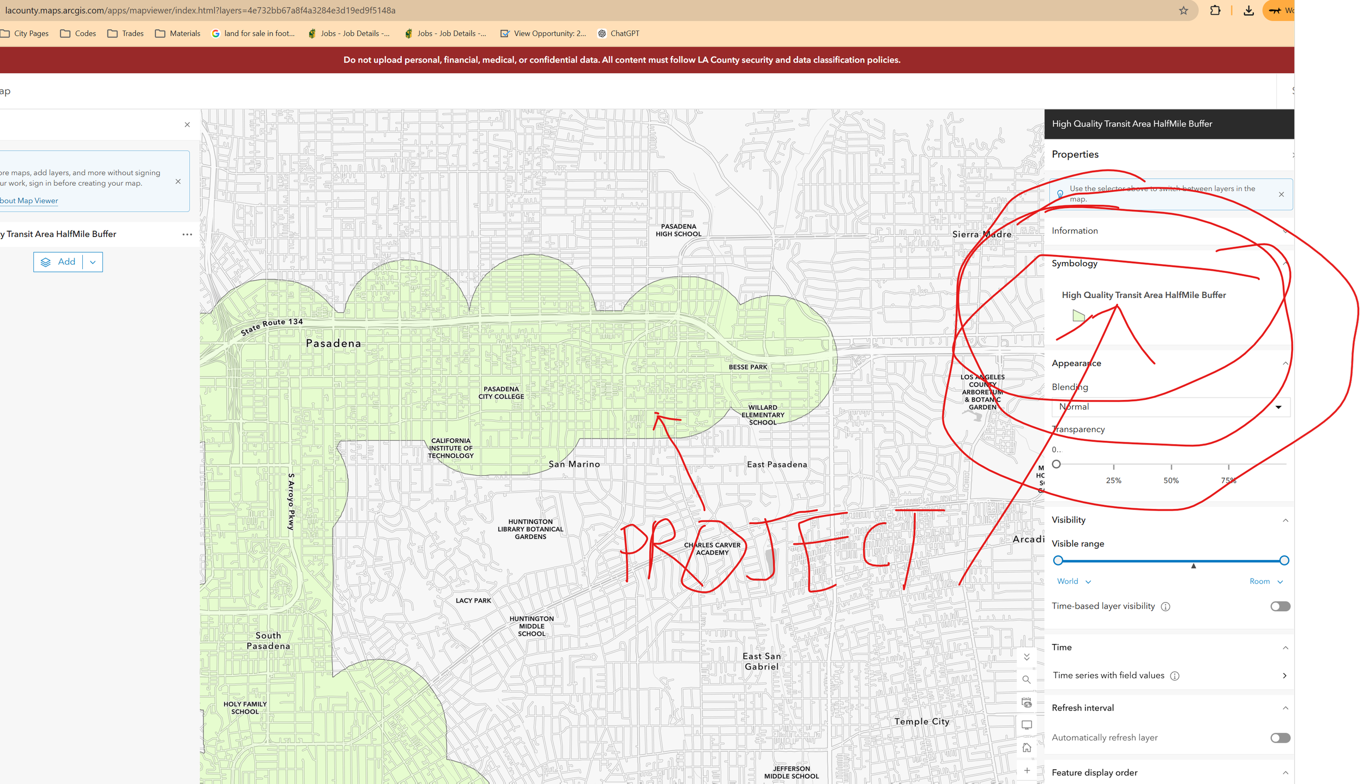Open the Codes bookmark folder
1363x784 pixels.
[x=78, y=33]
